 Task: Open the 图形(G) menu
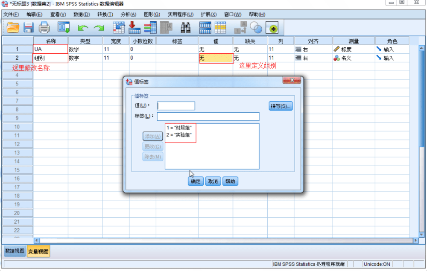(152, 15)
